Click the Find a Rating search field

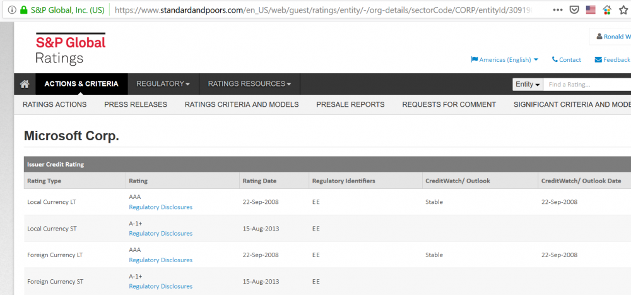(587, 85)
